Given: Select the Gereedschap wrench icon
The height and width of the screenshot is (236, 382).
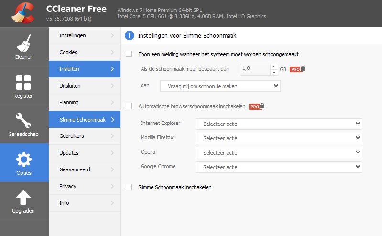Looking at the screenshot, I should pyautogui.click(x=23, y=124).
